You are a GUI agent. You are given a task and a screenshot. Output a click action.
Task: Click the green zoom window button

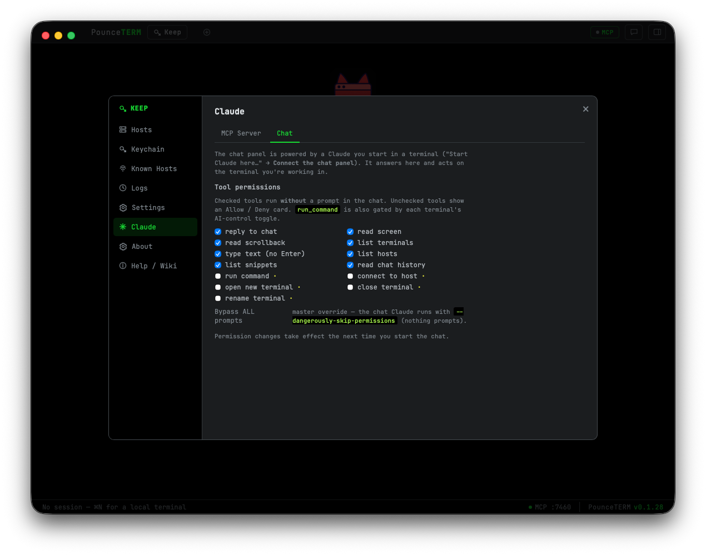[71, 36]
